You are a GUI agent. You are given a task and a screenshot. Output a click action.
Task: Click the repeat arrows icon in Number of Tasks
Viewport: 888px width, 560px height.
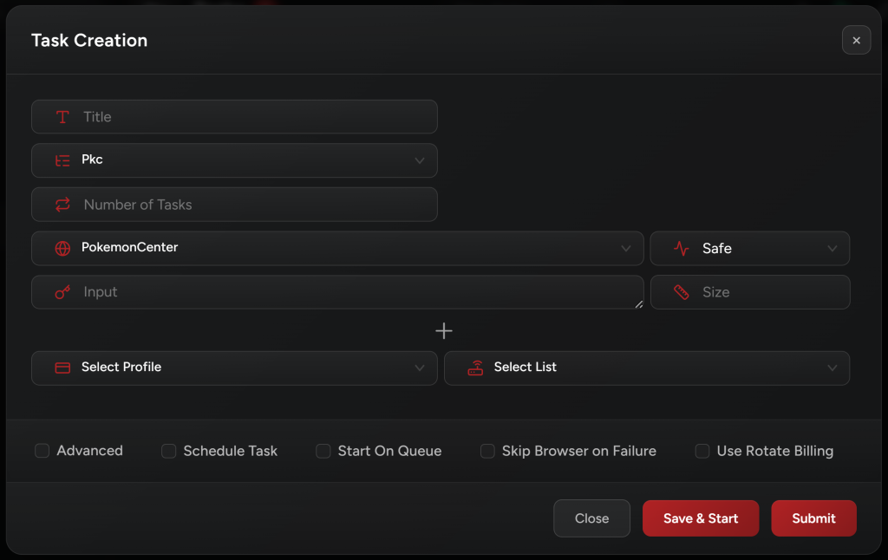tap(62, 205)
